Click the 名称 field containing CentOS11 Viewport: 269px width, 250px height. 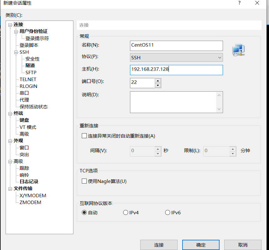point(176,46)
